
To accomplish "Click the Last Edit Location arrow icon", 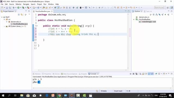I will pos(131,8).
